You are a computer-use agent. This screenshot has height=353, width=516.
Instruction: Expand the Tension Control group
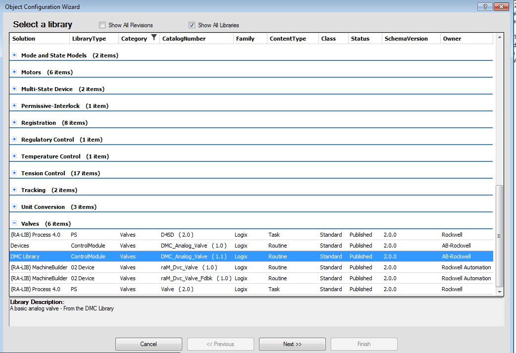(x=14, y=173)
